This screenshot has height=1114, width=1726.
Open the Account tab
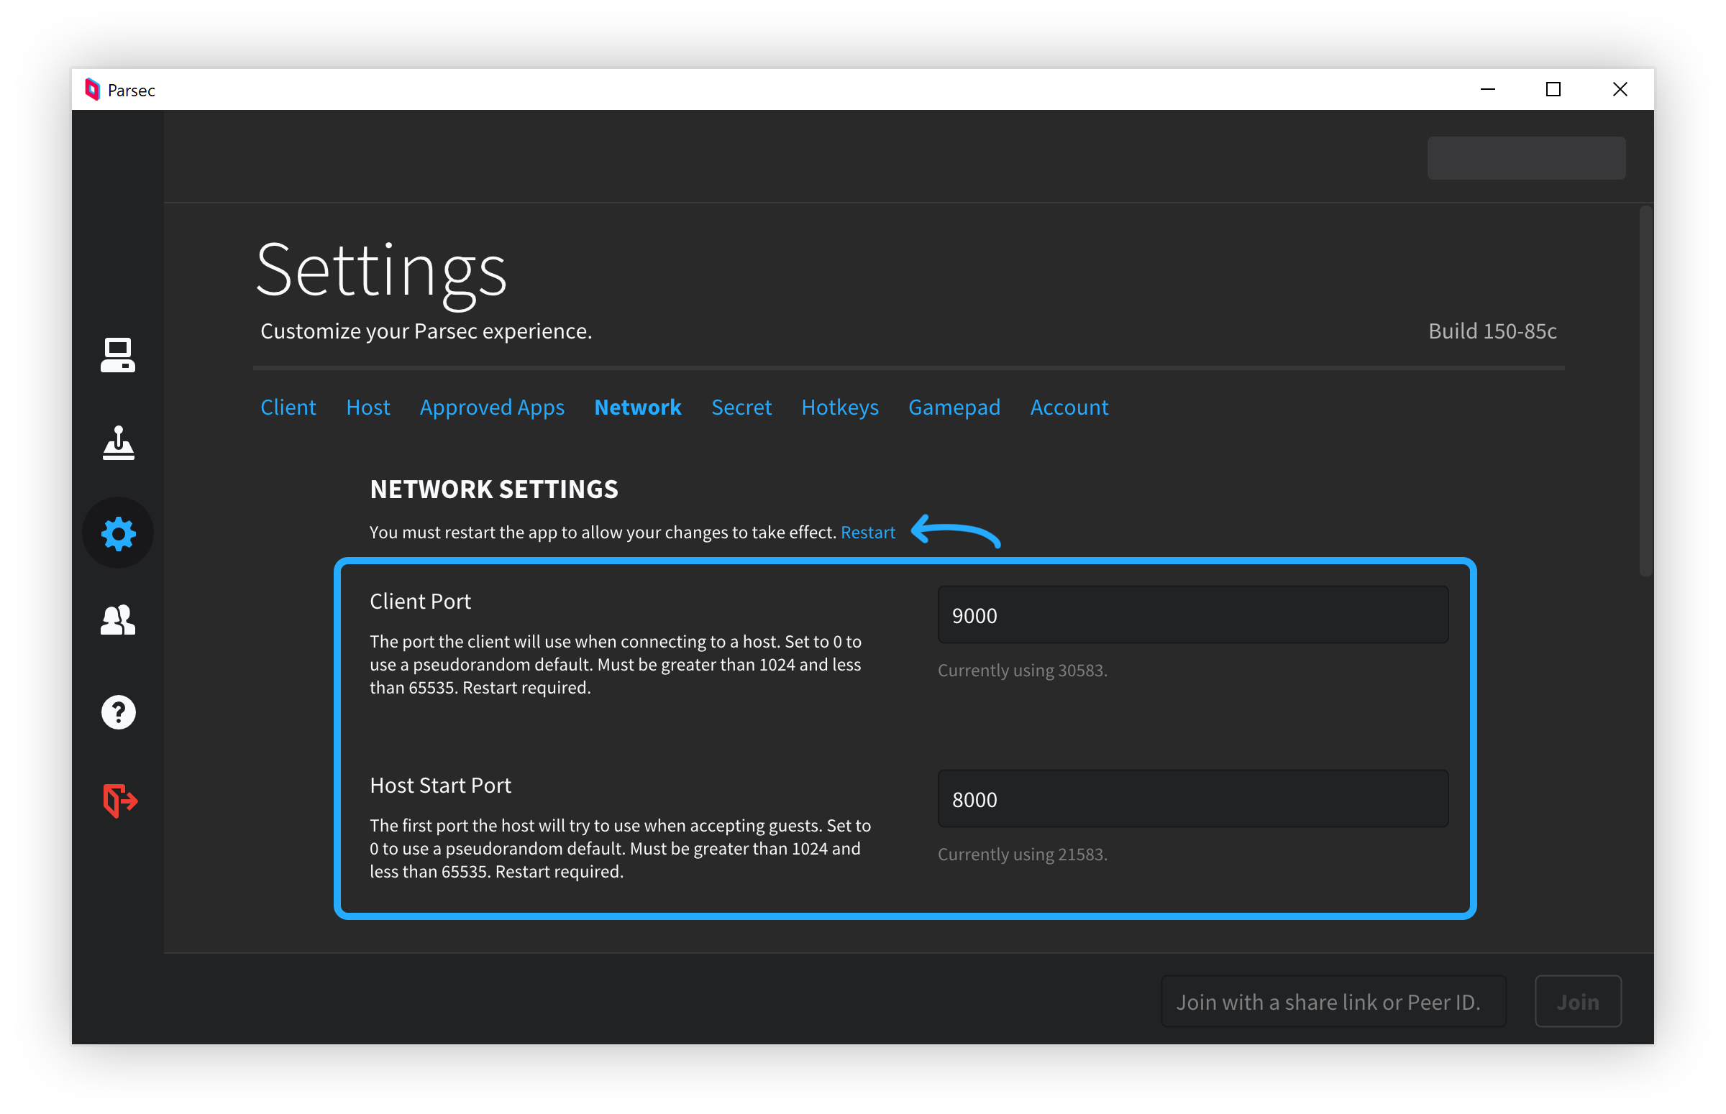[x=1069, y=408]
